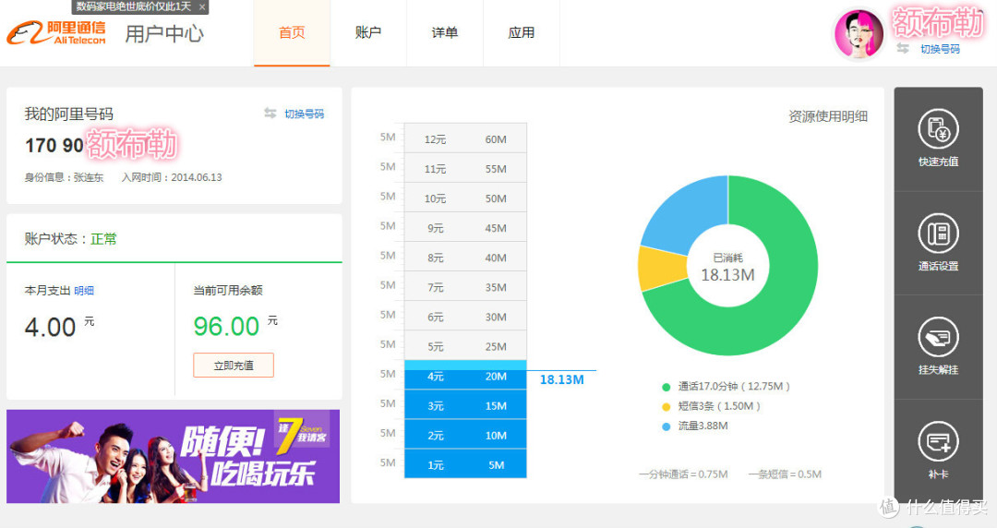
Task: Click the 96.00 available balance amount
Action: [x=226, y=327]
